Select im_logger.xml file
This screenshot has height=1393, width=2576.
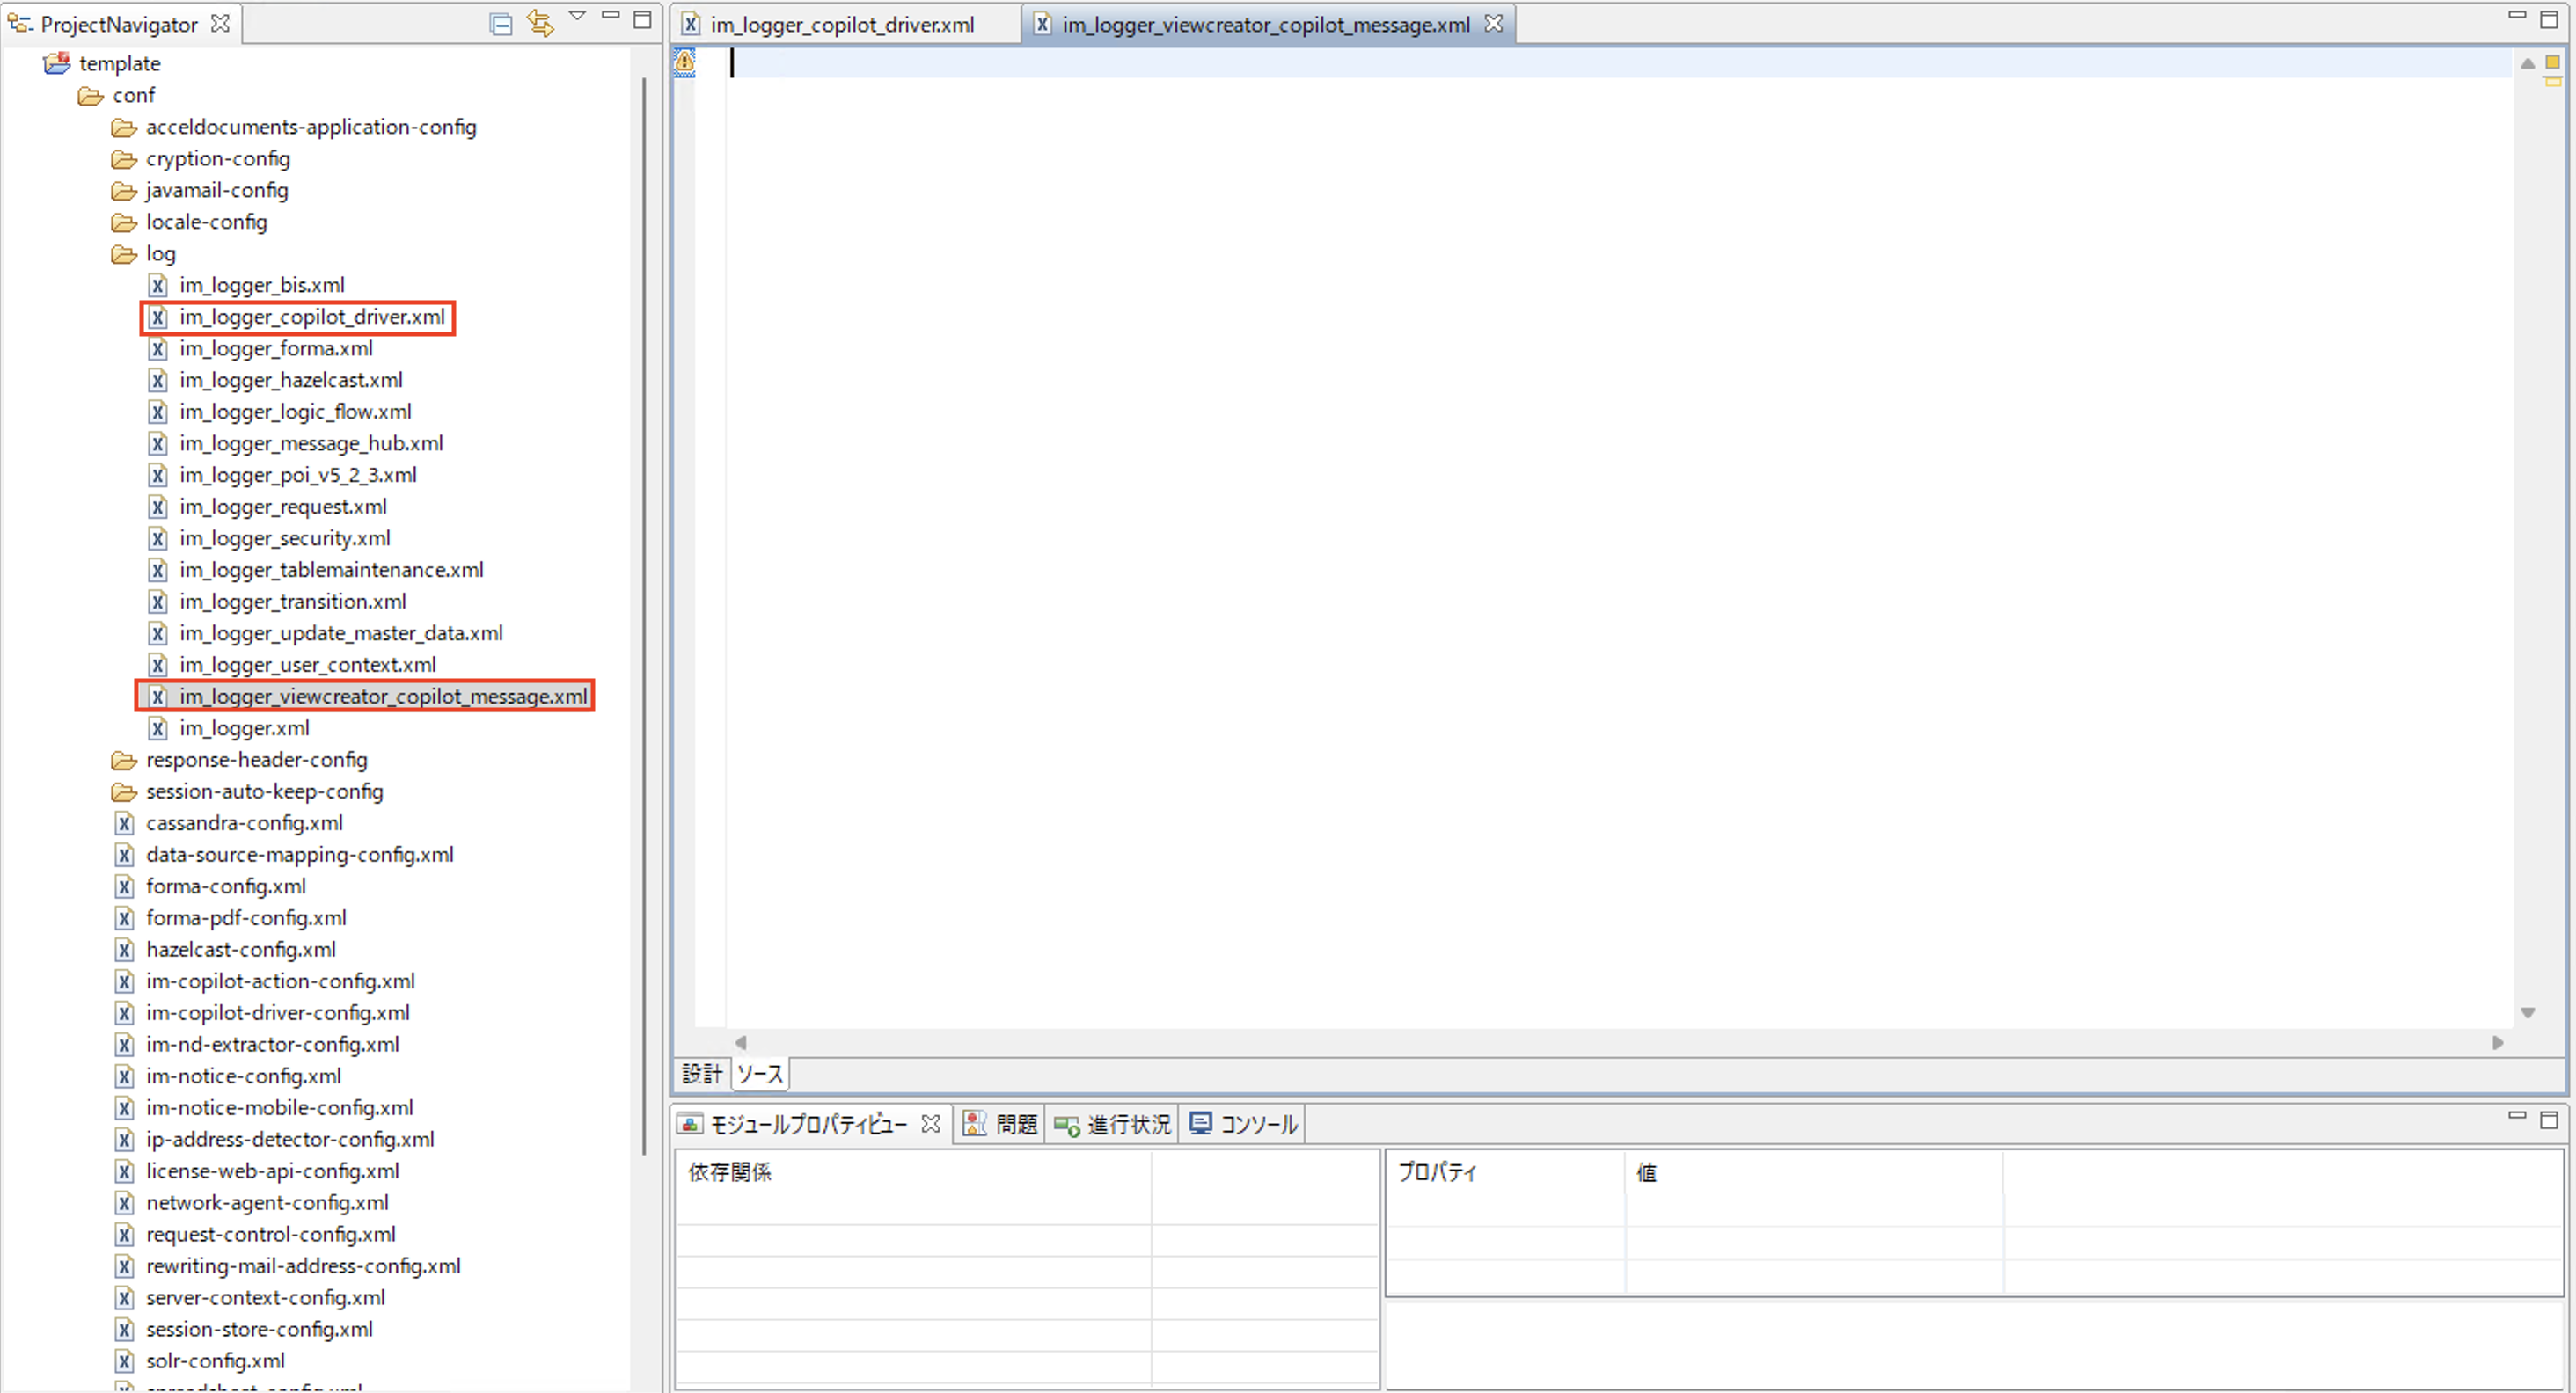[244, 728]
